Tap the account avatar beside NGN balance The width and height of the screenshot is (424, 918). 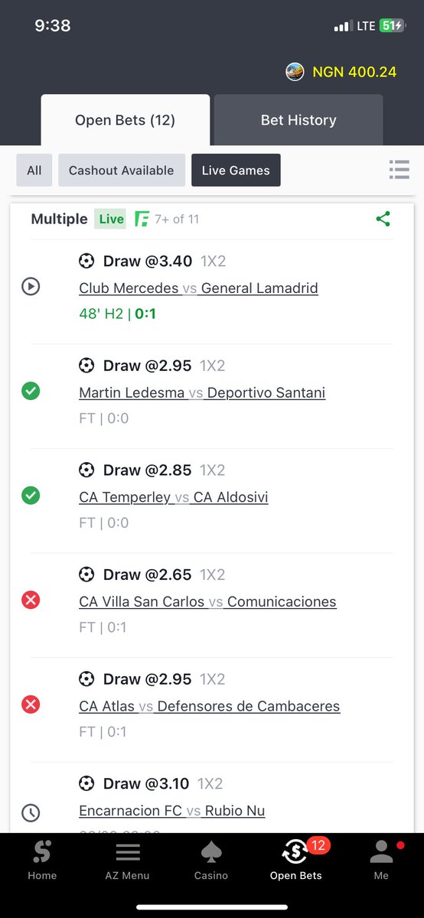[x=295, y=72]
